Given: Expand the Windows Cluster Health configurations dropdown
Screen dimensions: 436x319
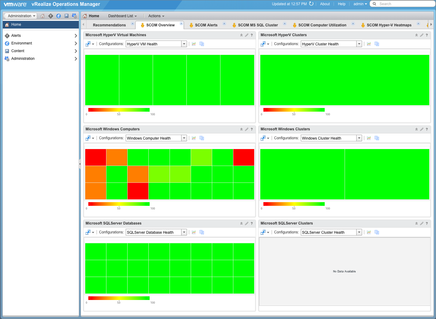Looking at the screenshot, I should click(359, 138).
